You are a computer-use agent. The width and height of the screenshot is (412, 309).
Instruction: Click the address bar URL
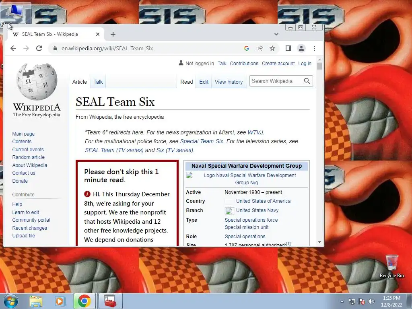[x=107, y=48]
